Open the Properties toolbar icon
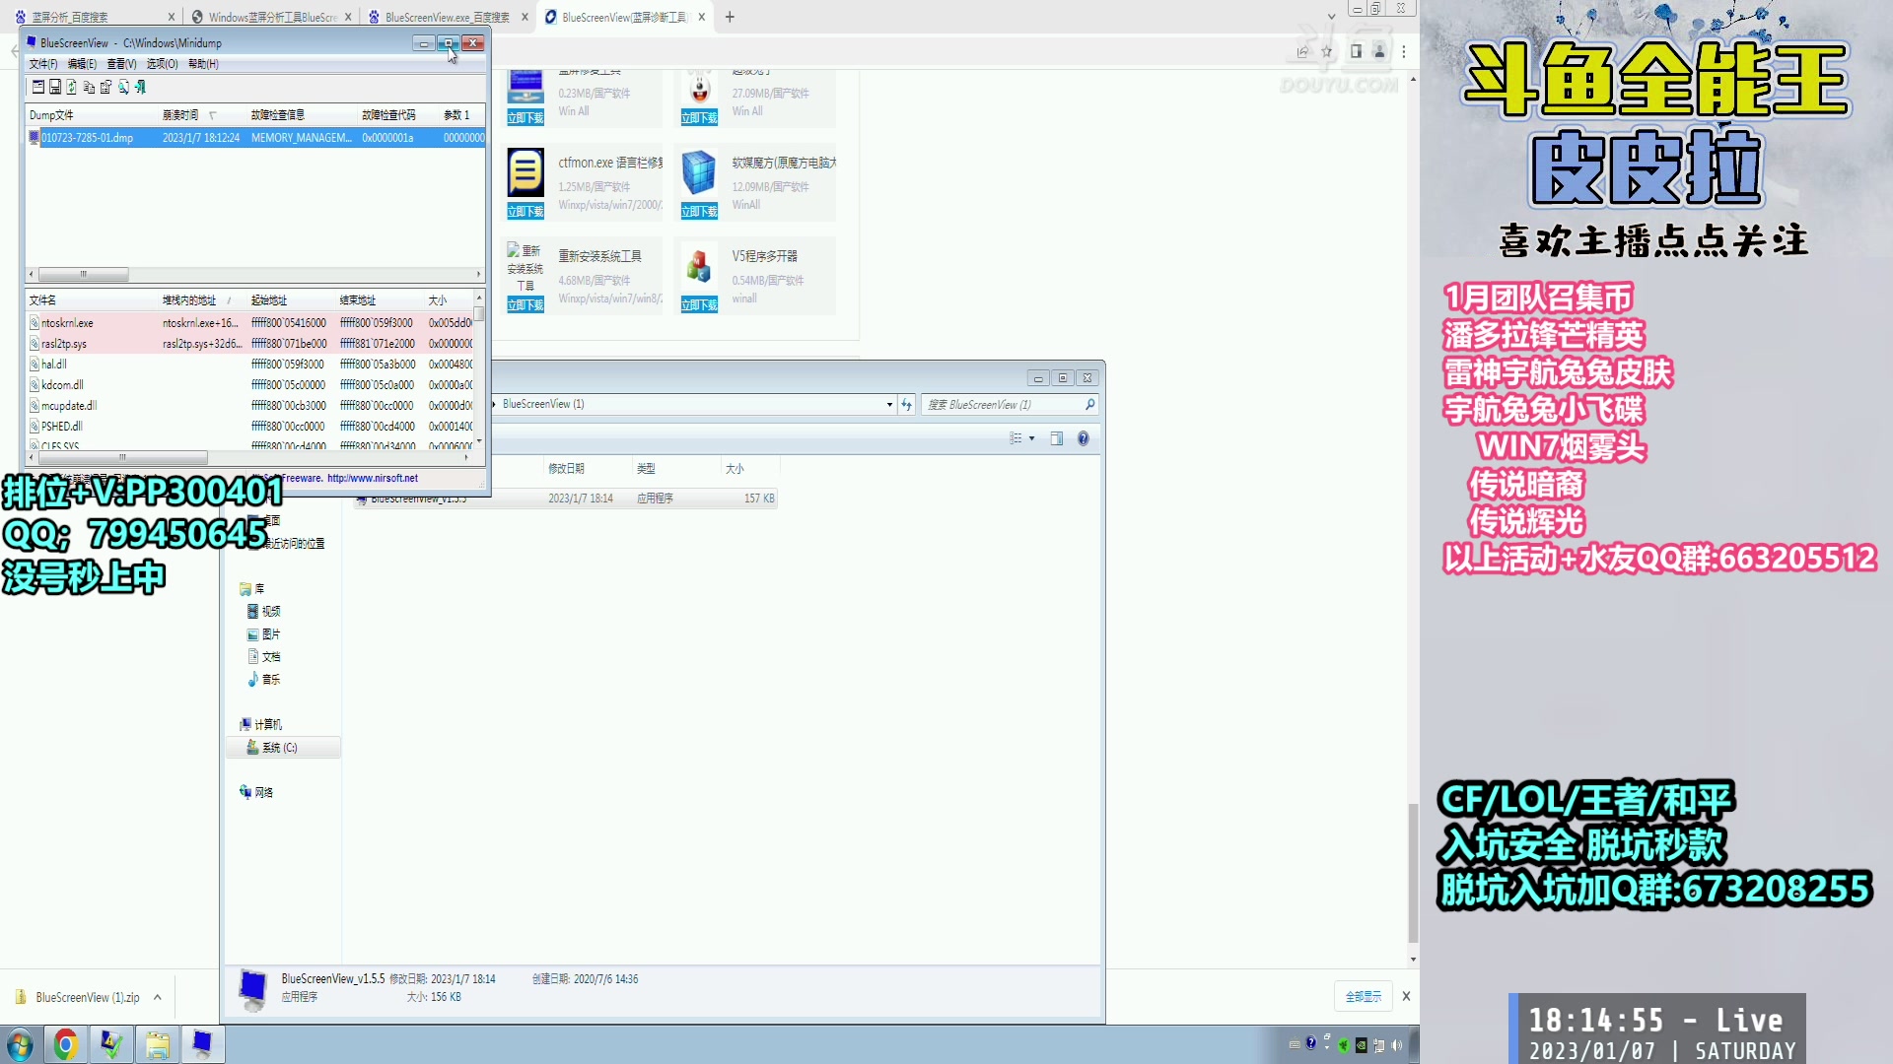Viewport: 1893px width, 1064px height. tap(105, 87)
